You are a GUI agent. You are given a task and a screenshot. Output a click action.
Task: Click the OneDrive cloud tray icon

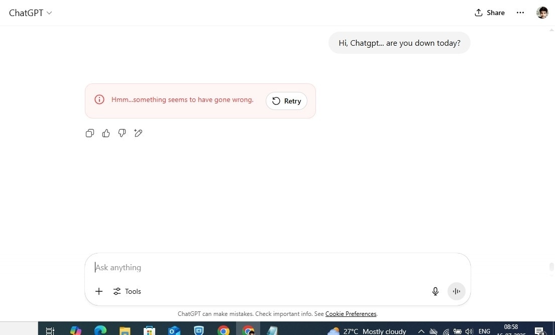[x=433, y=331]
